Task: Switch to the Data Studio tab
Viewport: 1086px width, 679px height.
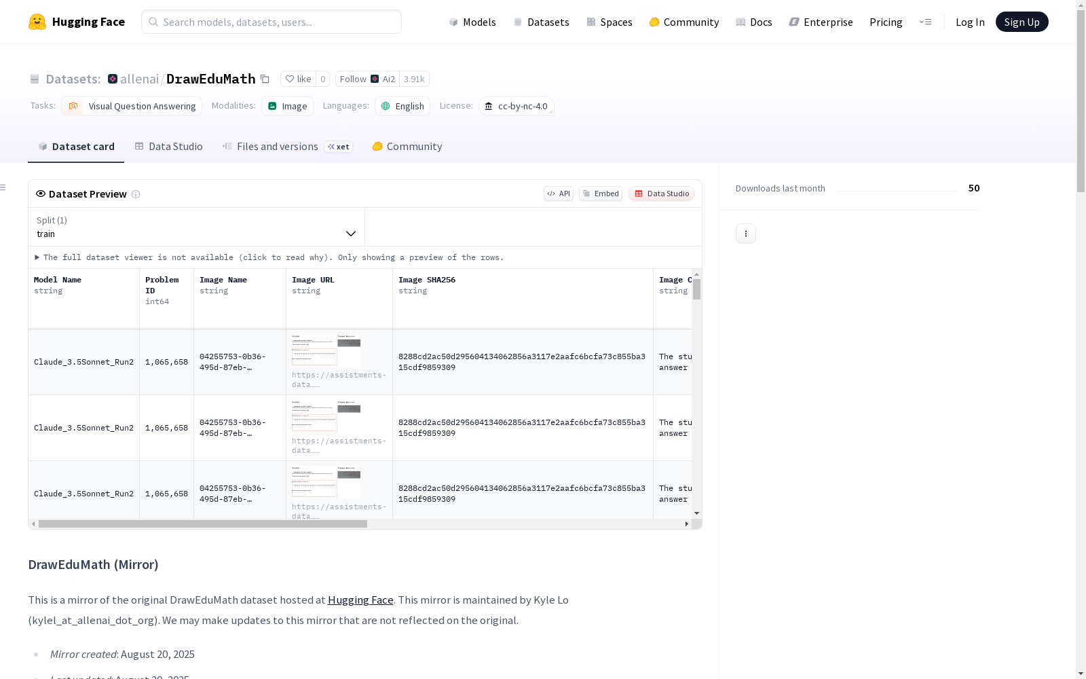Action: [169, 147]
